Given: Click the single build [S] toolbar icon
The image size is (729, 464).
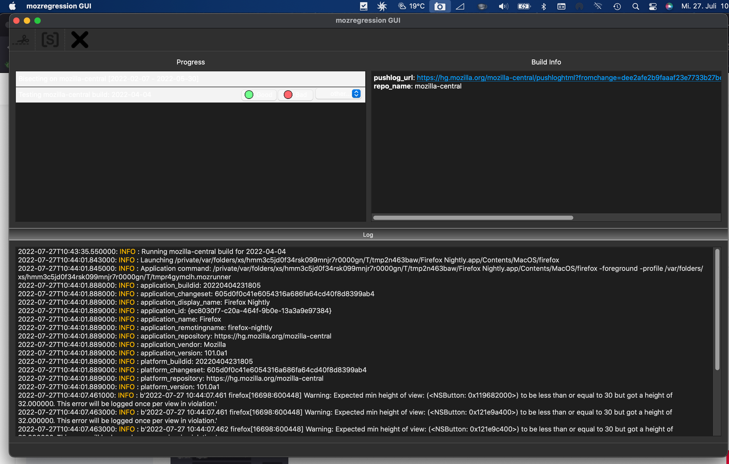Looking at the screenshot, I should (x=50, y=40).
